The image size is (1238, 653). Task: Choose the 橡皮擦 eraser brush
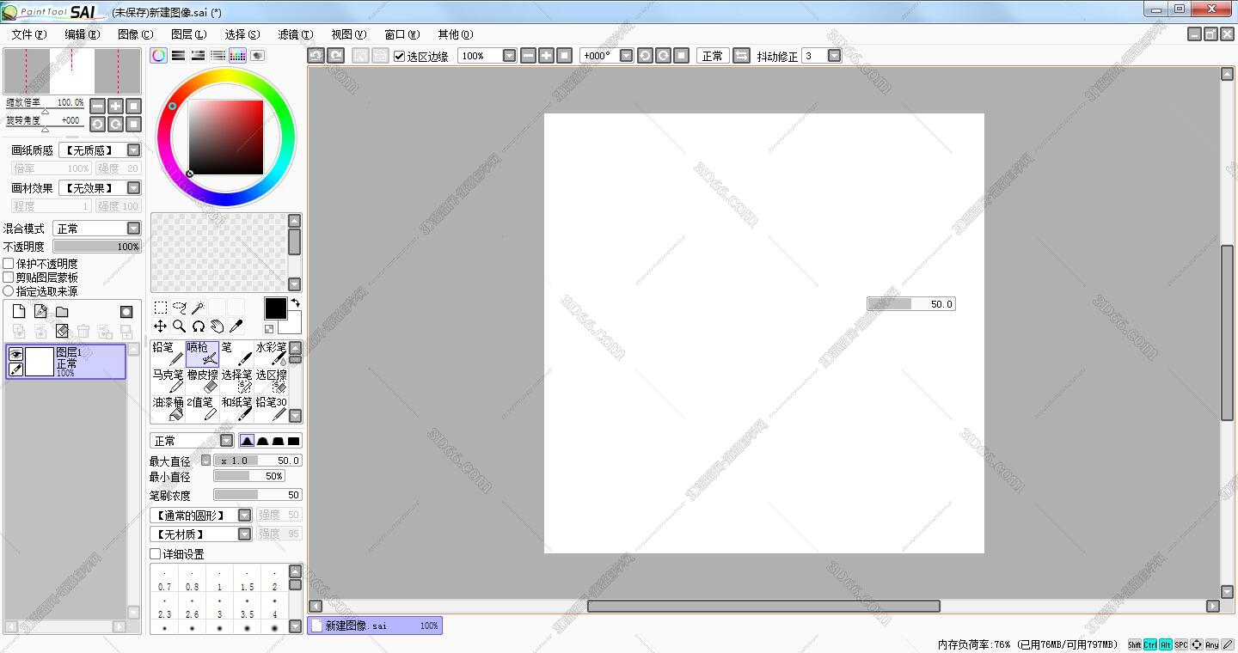tap(202, 381)
